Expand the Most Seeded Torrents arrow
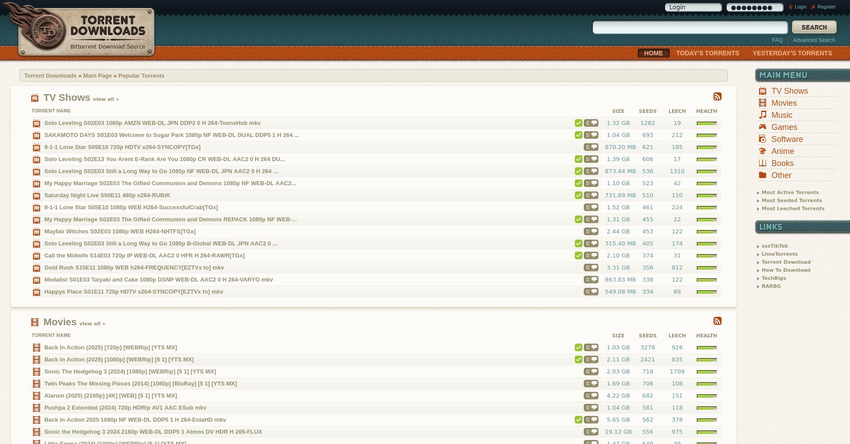This screenshot has width=850, height=444. [x=758, y=200]
